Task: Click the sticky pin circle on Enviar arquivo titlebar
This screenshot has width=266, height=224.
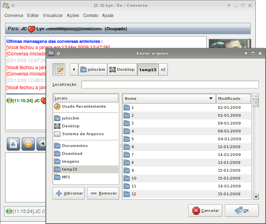Action: click(58, 53)
